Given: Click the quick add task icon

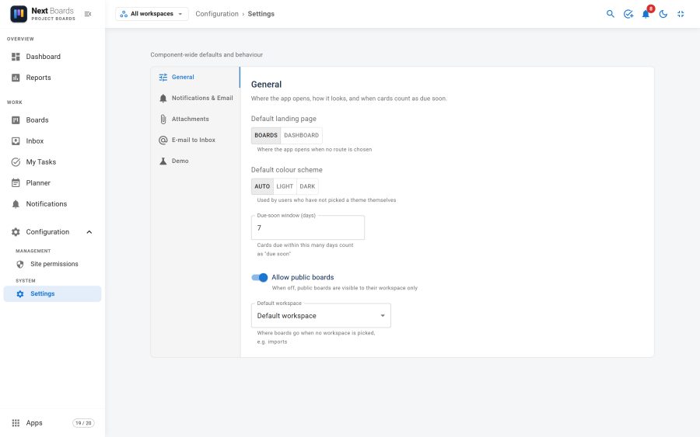Looking at the screenshot, I should 628,14.
